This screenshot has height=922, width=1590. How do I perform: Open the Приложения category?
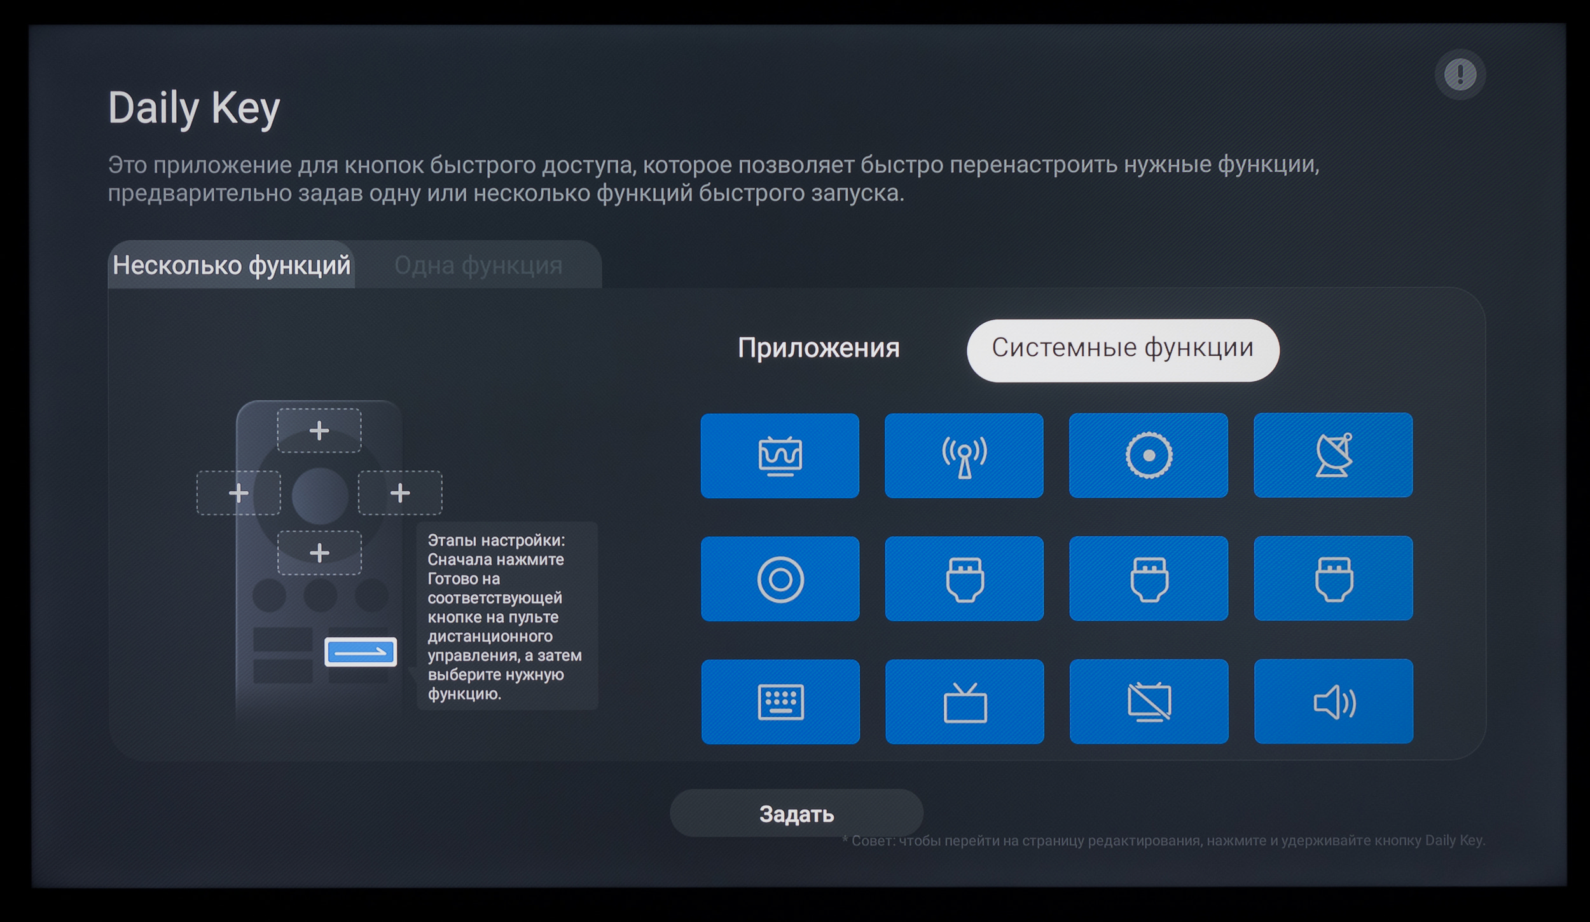(819, 348)
